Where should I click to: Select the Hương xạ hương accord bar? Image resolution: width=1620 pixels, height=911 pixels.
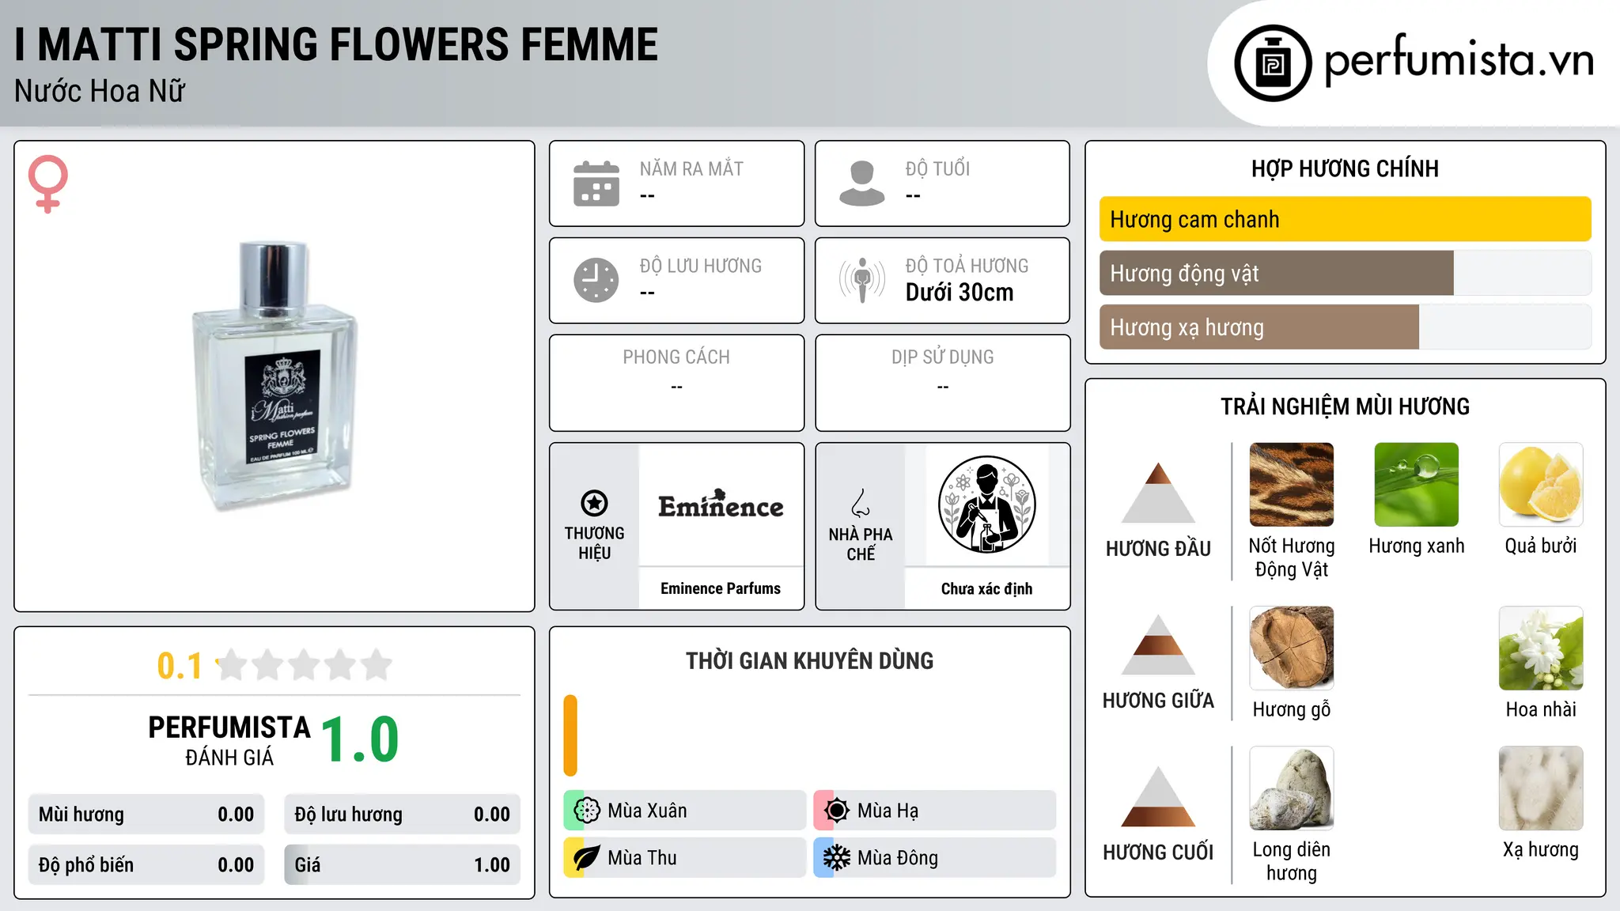pyautogui.click(x=1345, y=327)
